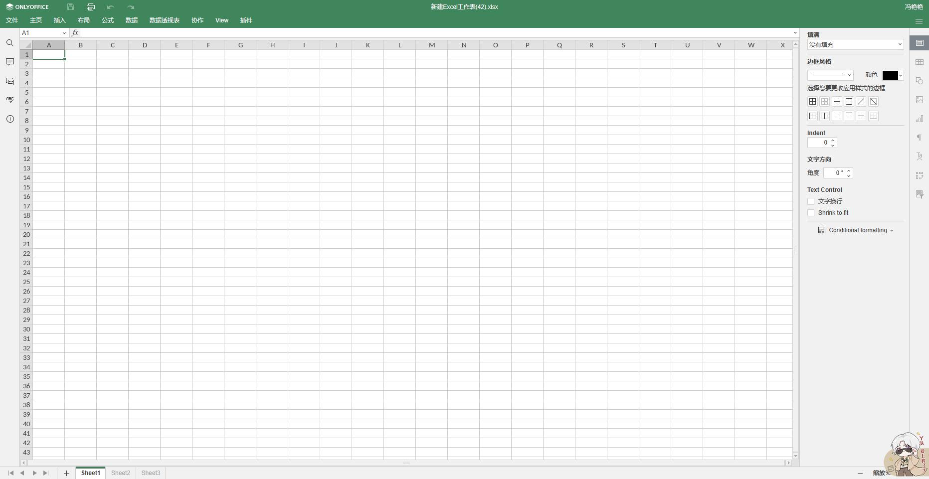Switch to the 布局 tab

tap(84, 20)
